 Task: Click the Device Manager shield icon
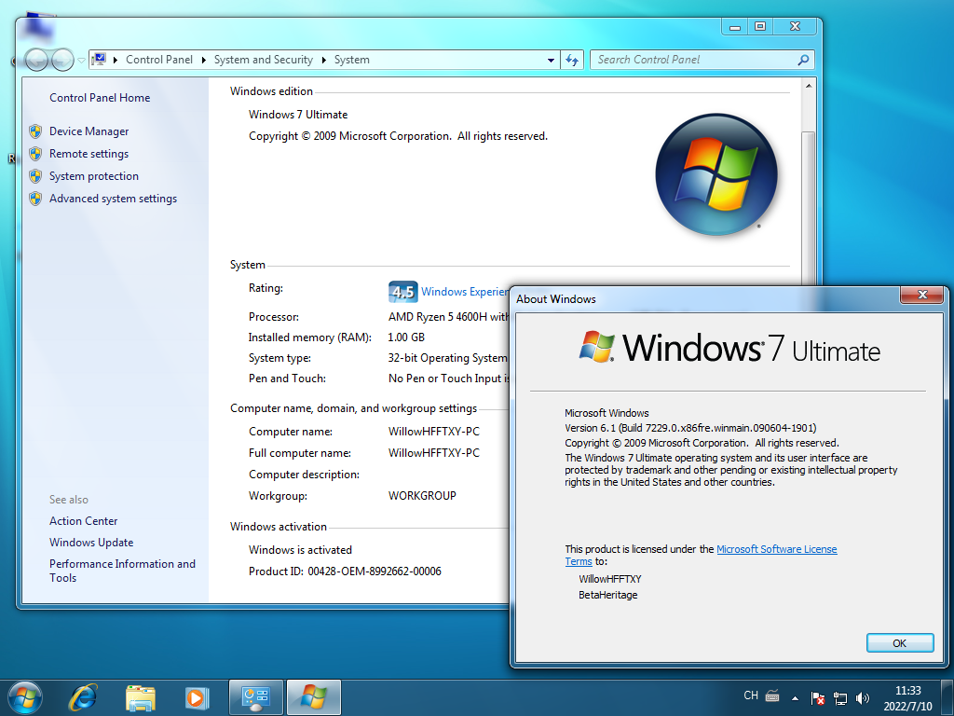coord(35,131)
